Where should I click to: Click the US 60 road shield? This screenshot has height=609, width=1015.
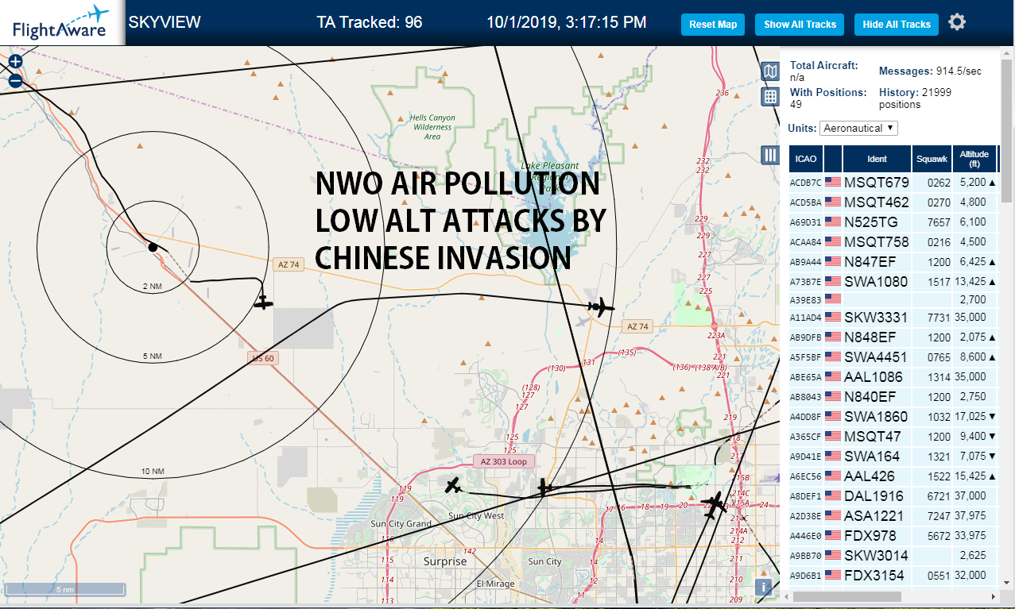[x=262, y=359]
